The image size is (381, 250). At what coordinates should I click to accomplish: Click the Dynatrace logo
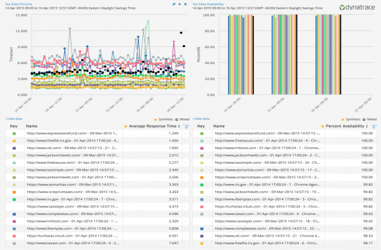point(357,8)
